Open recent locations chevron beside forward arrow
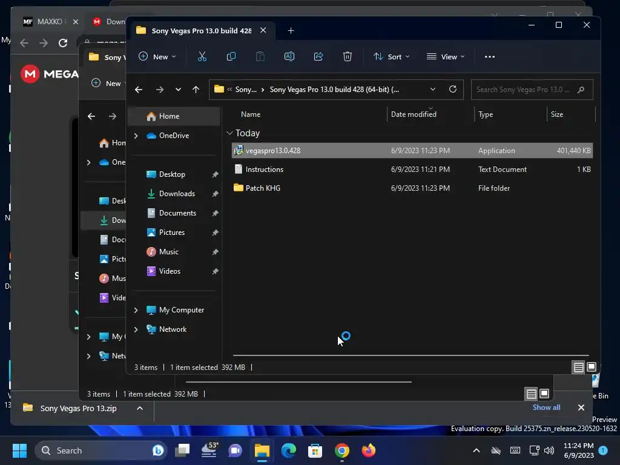620x465 pixels. click(x=178, y=90)
